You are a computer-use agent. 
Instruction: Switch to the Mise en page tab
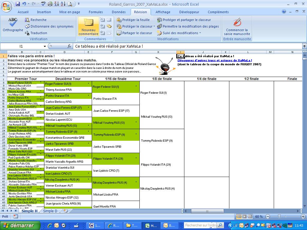tap(70, 12)
